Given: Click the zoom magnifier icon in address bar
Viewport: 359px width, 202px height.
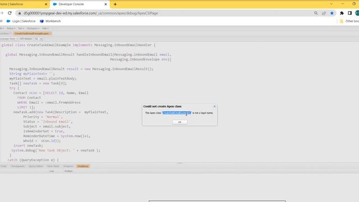Looking at the screenshot, I should pyautogui.click(x=316, y=13).
